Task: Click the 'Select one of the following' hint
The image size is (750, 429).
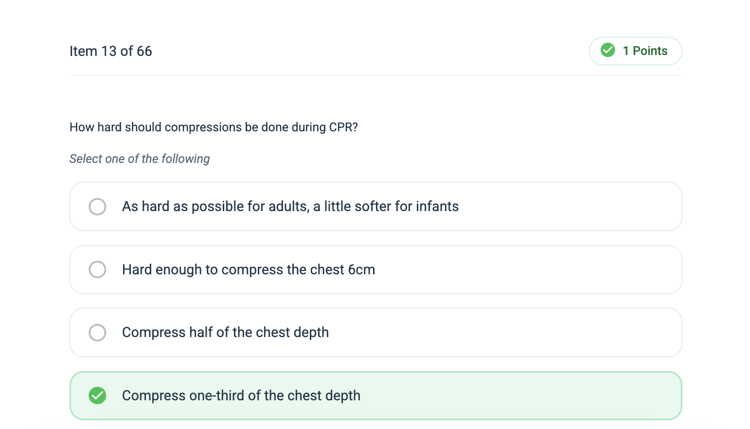Action: click(140, 159)
